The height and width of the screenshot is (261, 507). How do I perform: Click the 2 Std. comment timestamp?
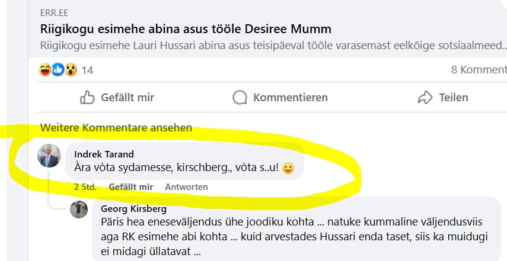[x=85, y=187]
